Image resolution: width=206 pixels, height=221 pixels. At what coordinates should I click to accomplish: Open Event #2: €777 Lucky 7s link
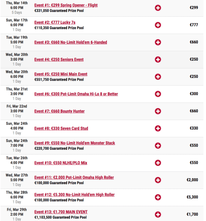(55, 22)
